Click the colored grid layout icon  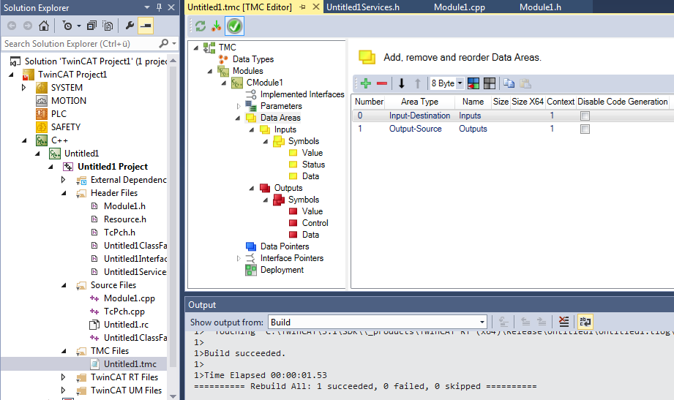[473, 83]
